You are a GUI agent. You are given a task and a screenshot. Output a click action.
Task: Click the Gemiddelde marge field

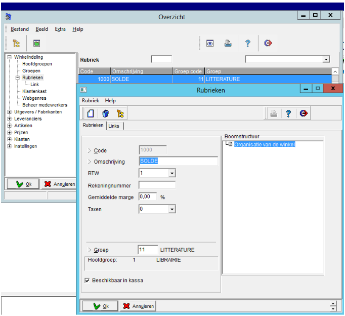148,196
